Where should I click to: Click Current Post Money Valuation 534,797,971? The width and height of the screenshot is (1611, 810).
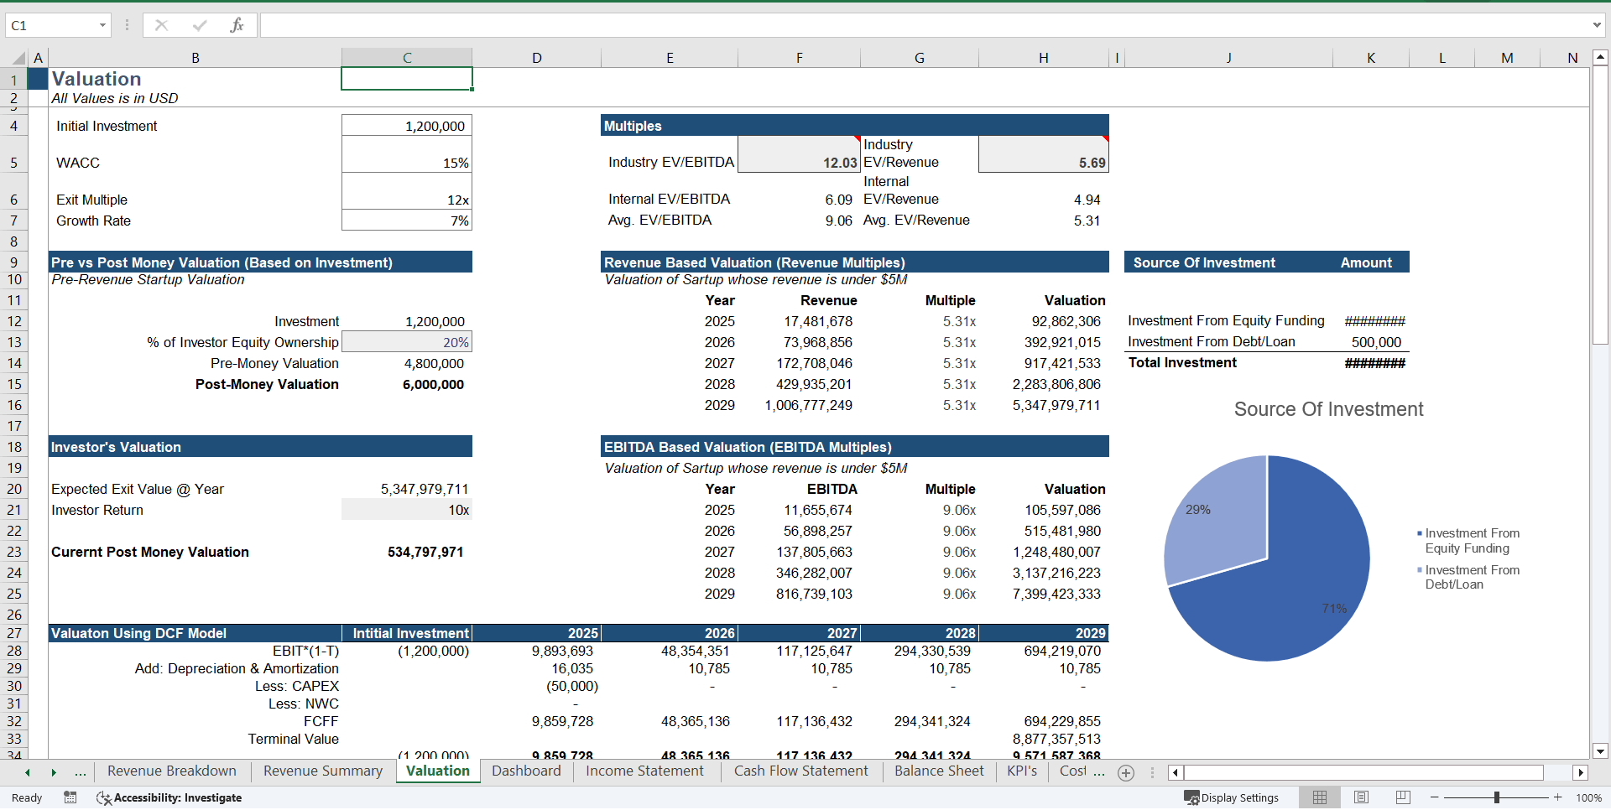407,552
